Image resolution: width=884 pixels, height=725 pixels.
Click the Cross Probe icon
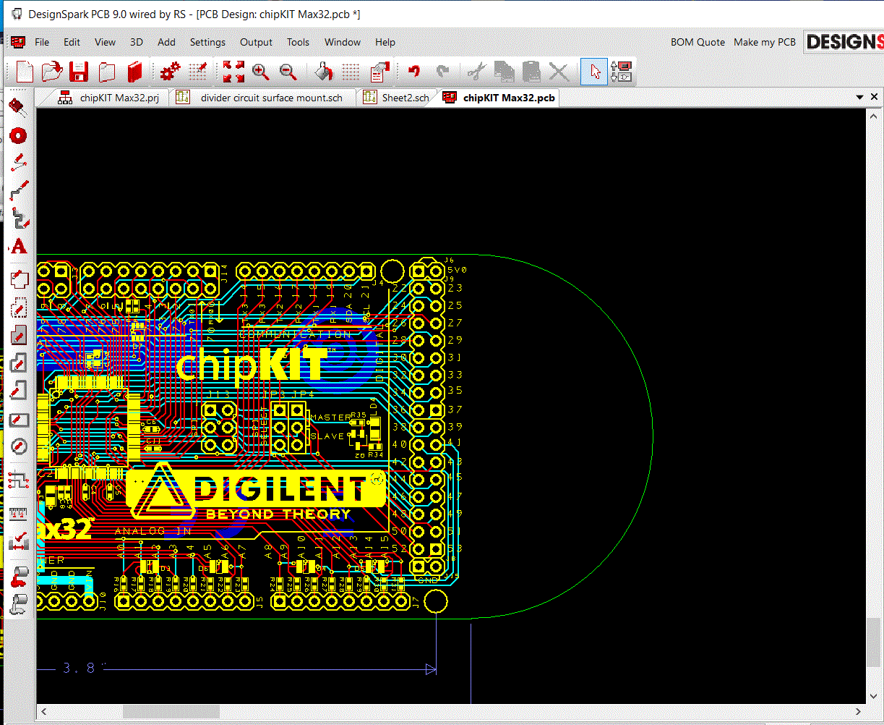pos(622,72)
